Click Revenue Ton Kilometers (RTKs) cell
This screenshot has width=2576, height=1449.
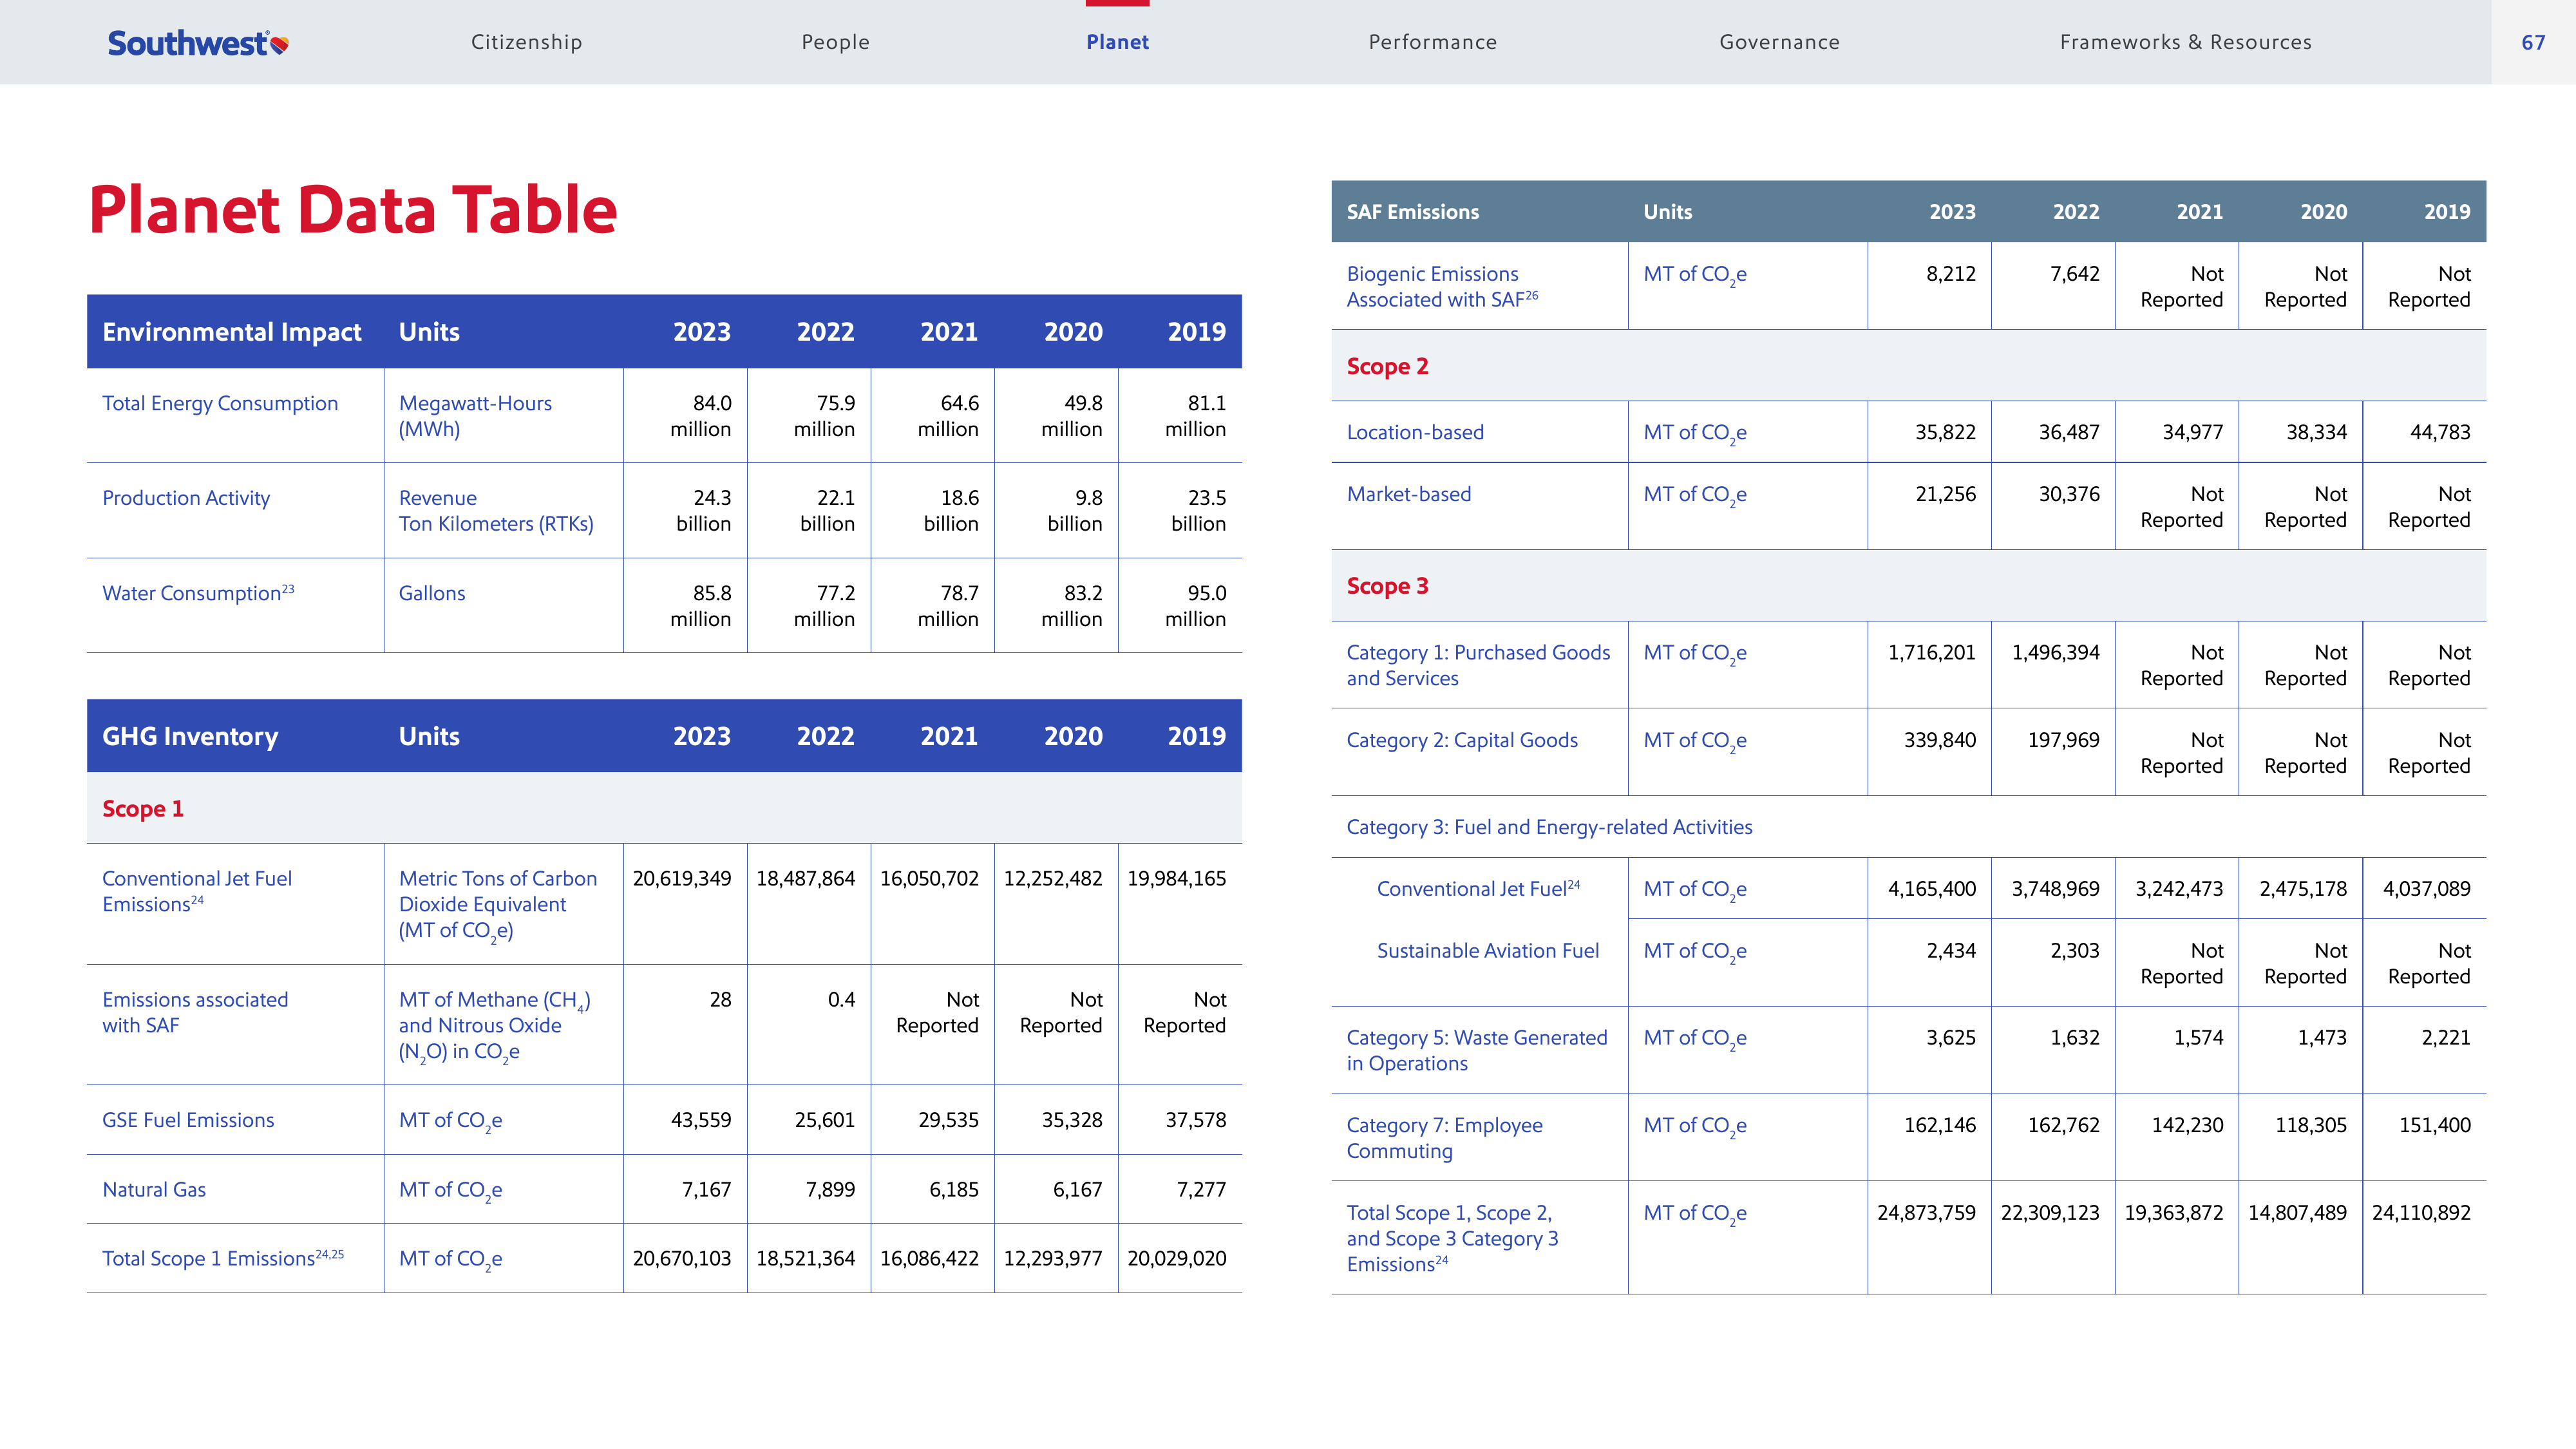(496, 511)
